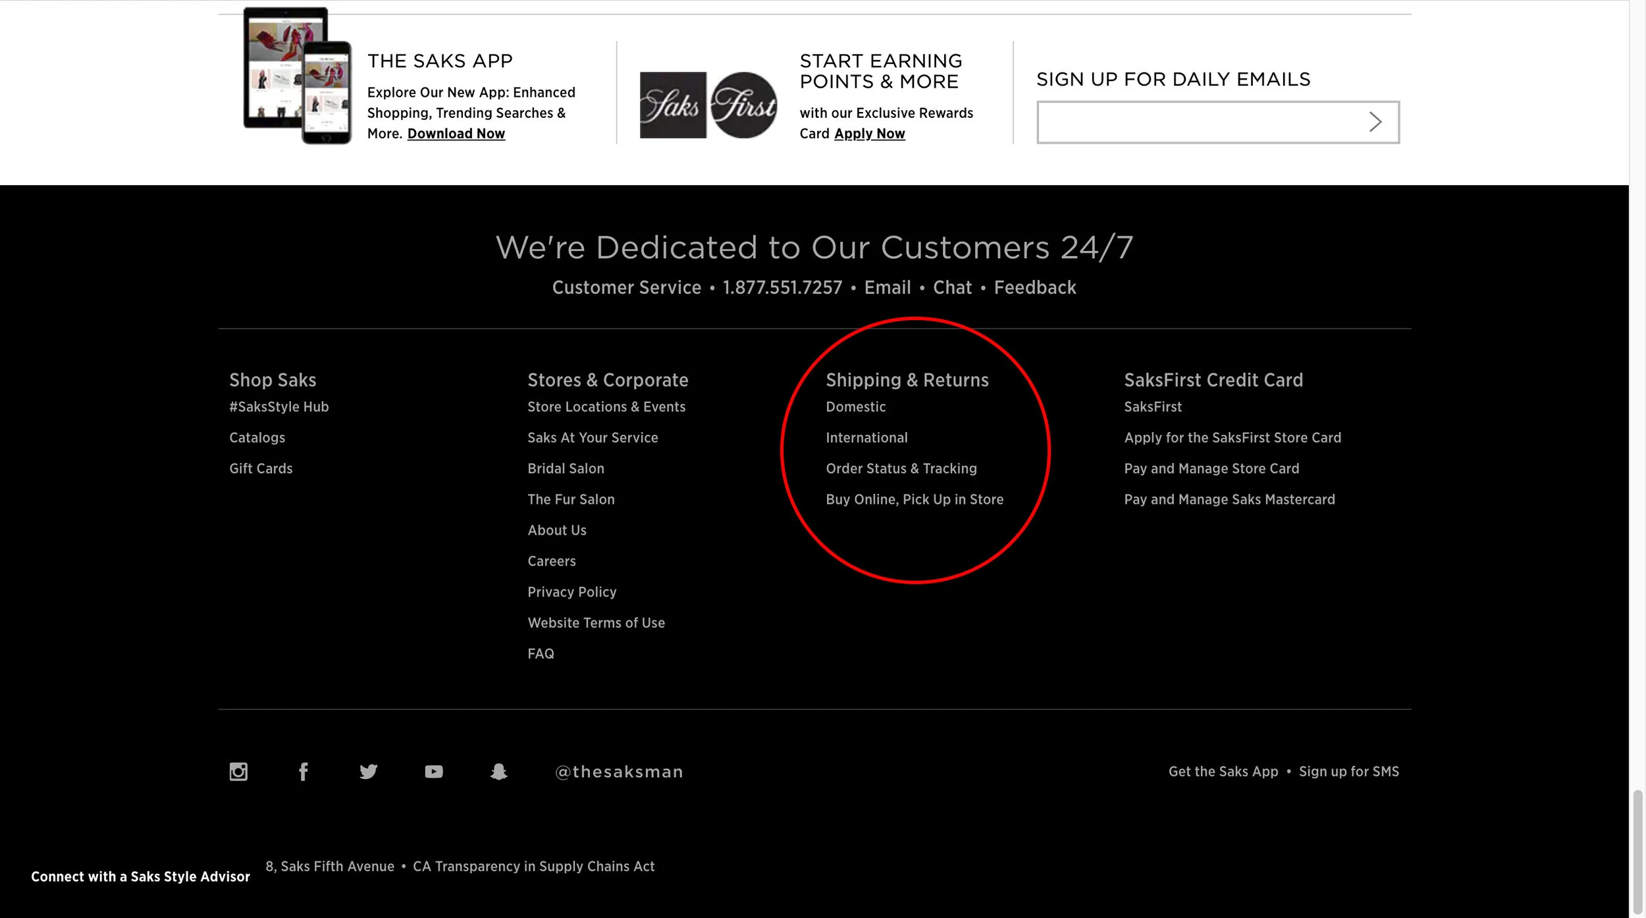Open the About Us link
1646x918 pixels.
click(556, 531)
